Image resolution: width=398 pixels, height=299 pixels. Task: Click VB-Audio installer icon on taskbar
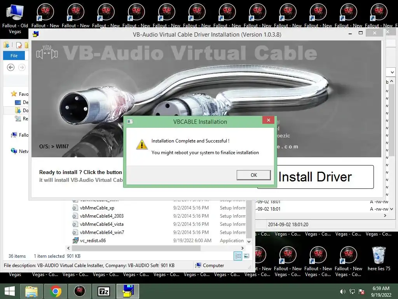127,291
